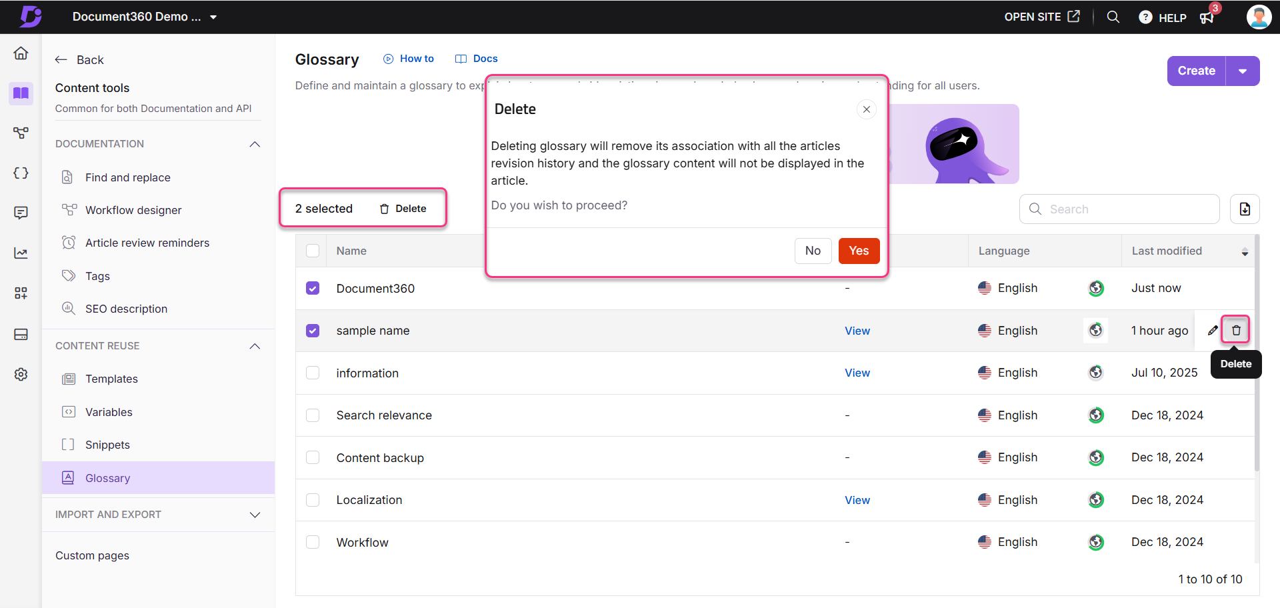
Task: Open the Widgets grid icon in rail
Action: click(21, 293)
